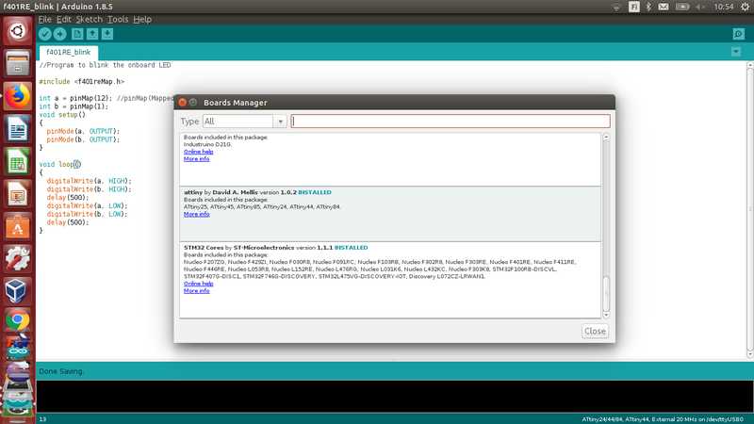Screen dimensions: 754x424
Task: Open the Serial Monitor magnifier icon
Action: [739, 34]
